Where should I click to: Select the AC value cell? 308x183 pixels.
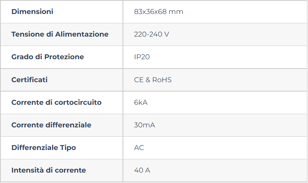coord(215,148)
